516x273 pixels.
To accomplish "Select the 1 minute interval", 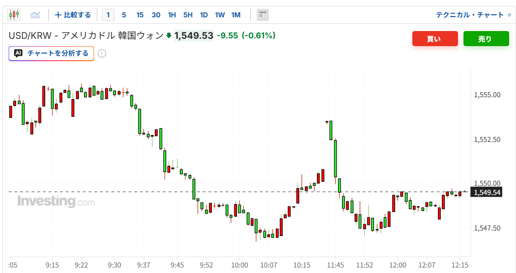I will tap(108, 15).
